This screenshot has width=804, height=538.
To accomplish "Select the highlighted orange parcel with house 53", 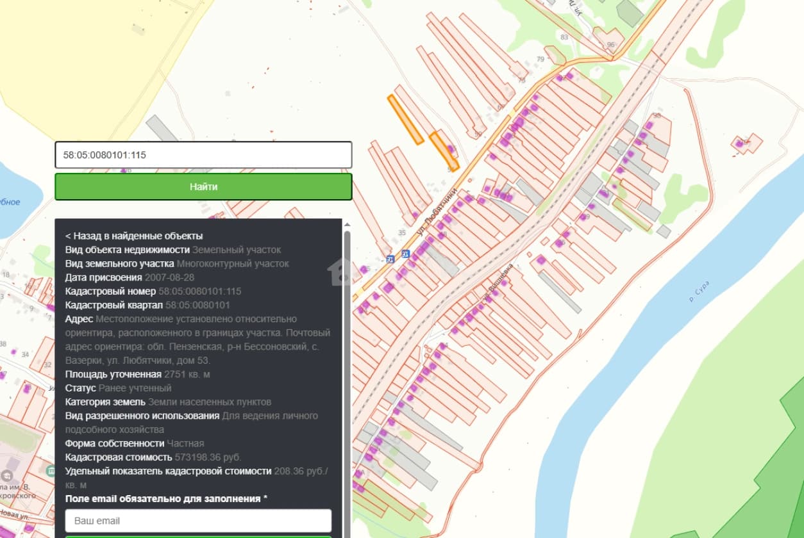I will 444,151.
